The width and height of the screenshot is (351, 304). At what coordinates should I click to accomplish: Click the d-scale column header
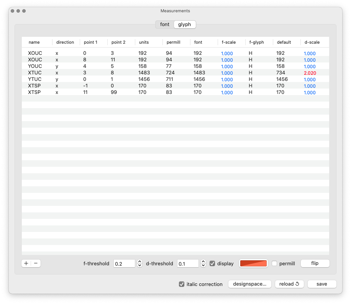tap(312, 42)
